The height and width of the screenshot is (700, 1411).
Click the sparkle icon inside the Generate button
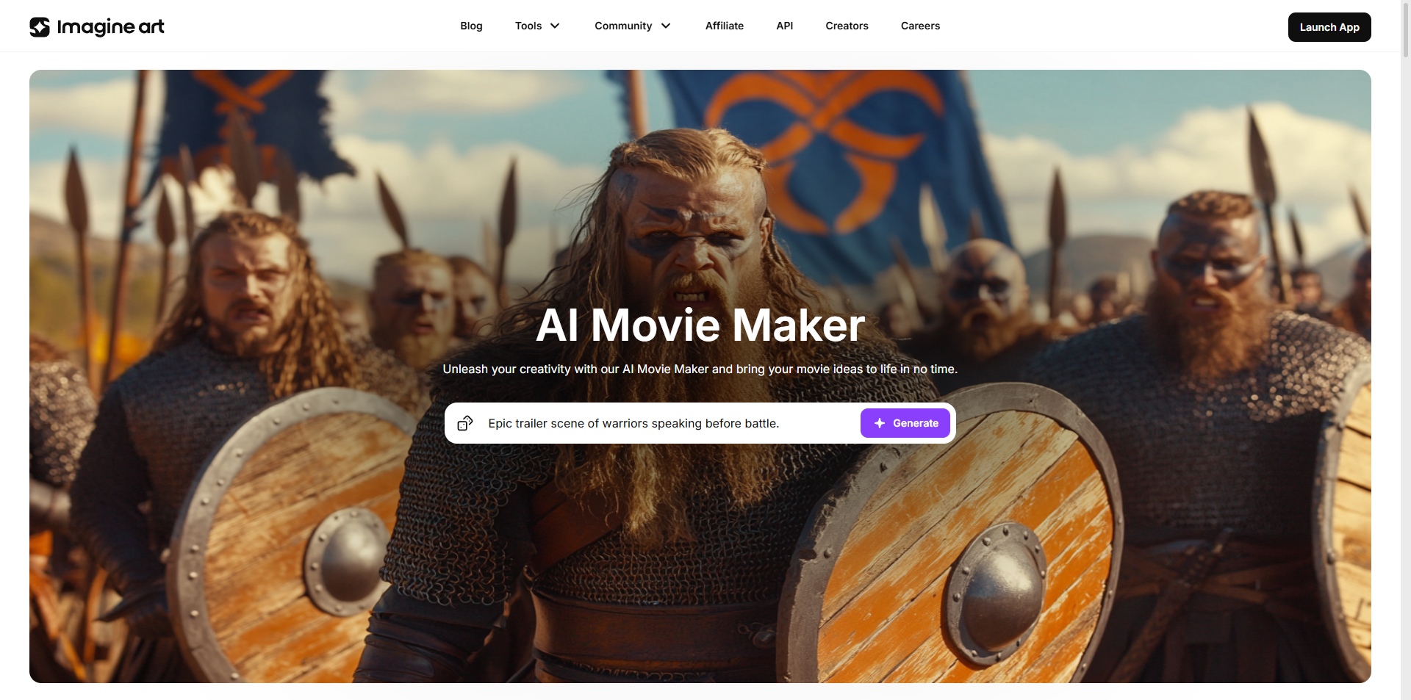click(880, 423)
